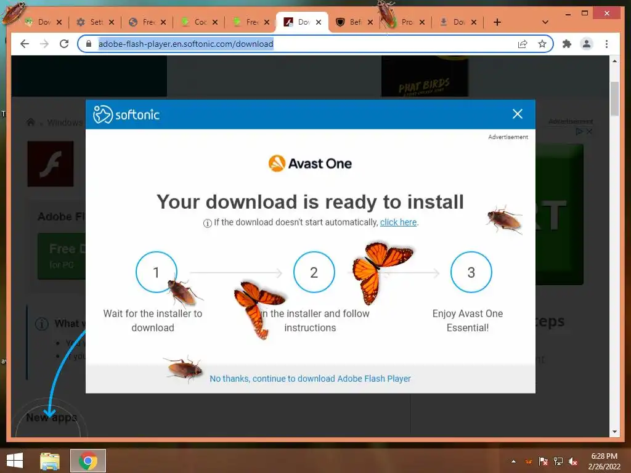Click the info icon beside download message
This screenshot has height=473, width=631.
click(207, 223)
